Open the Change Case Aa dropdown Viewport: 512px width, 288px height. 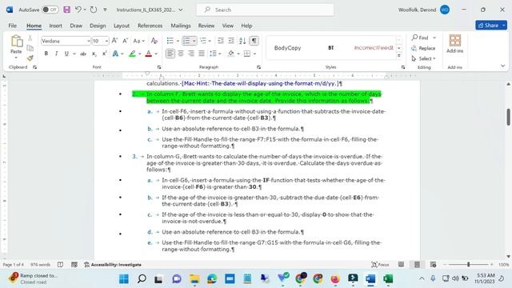point(138,41)
